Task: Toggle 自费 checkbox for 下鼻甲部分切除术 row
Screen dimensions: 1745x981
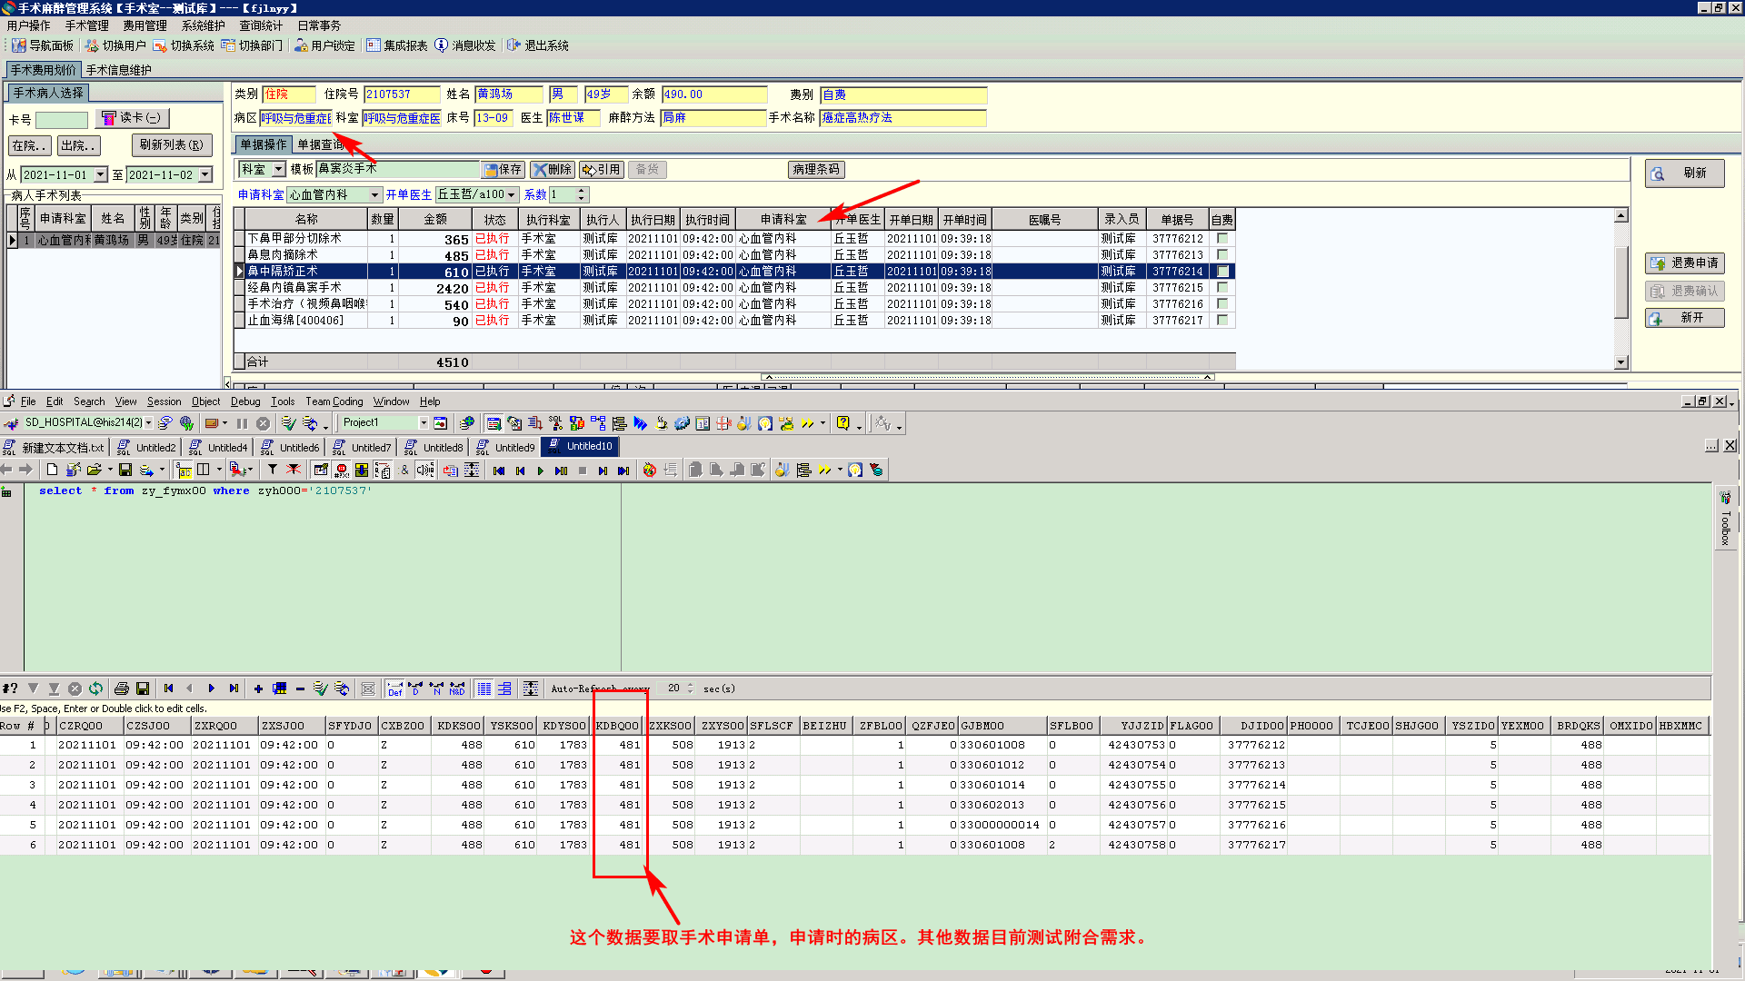Action: (1222, 239)
